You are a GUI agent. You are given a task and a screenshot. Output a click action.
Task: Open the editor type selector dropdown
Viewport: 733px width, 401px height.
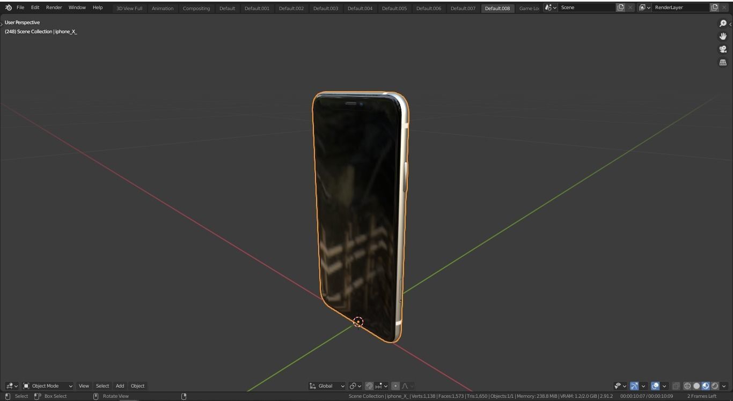[x=12, y=386]
